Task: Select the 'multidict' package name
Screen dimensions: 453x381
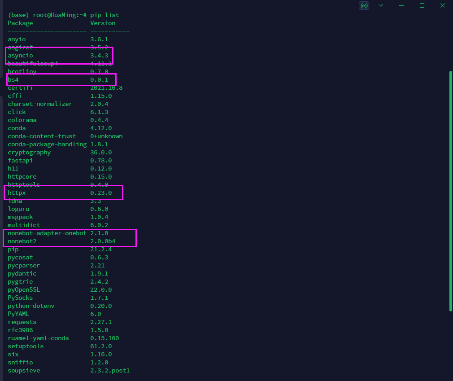Action: tap(24, 225)
